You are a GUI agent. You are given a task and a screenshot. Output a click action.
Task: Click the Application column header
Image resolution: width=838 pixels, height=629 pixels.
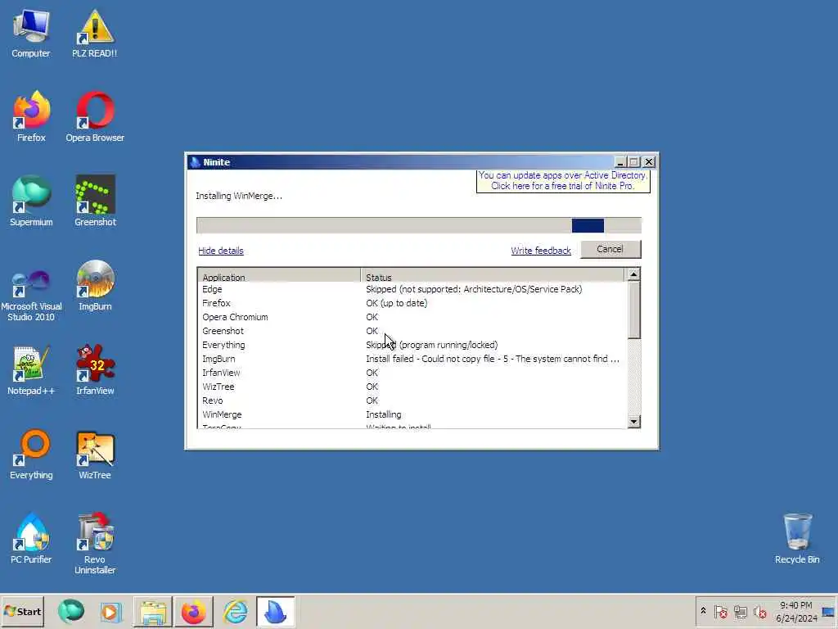279,276
